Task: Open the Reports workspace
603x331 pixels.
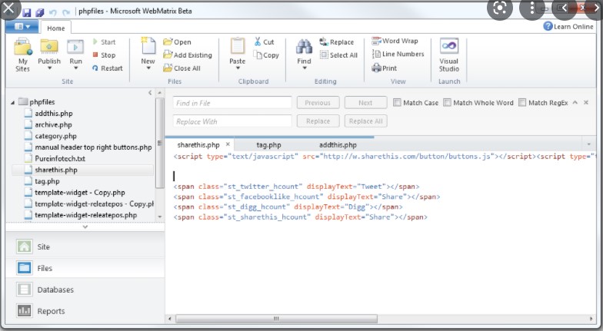Action: pos(85,311)
